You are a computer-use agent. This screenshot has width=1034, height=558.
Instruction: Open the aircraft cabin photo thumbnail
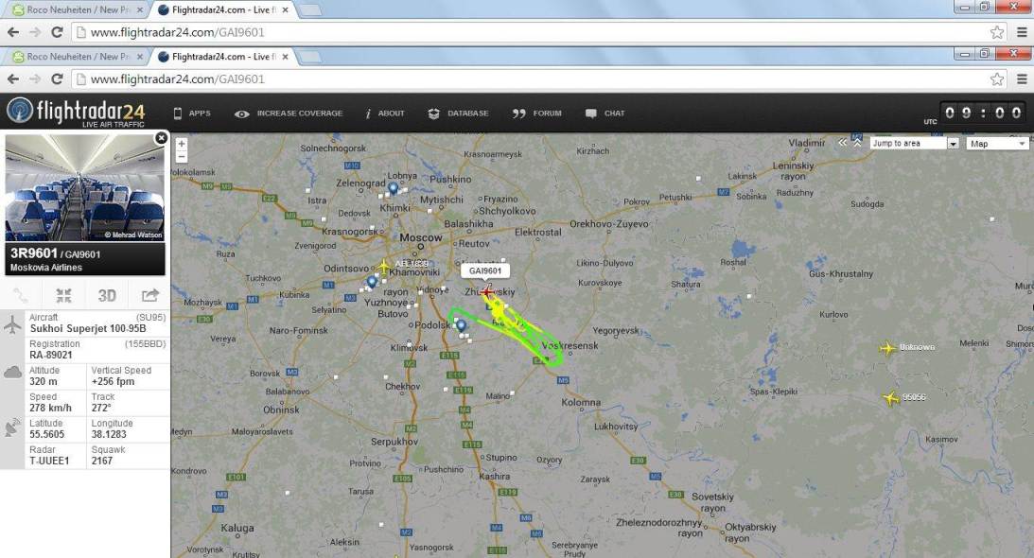85,188
